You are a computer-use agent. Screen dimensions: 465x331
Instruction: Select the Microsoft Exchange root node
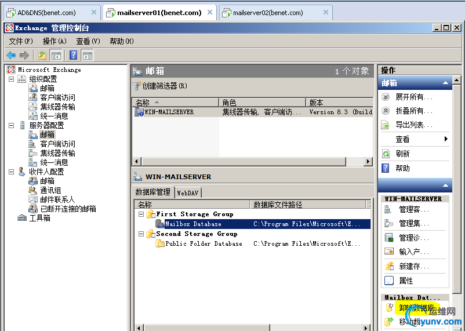(x=44, y=70)
